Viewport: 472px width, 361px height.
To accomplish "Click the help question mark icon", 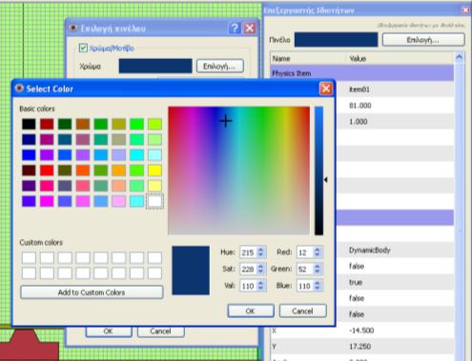I will pyautogui.click(x=235, y=29).
